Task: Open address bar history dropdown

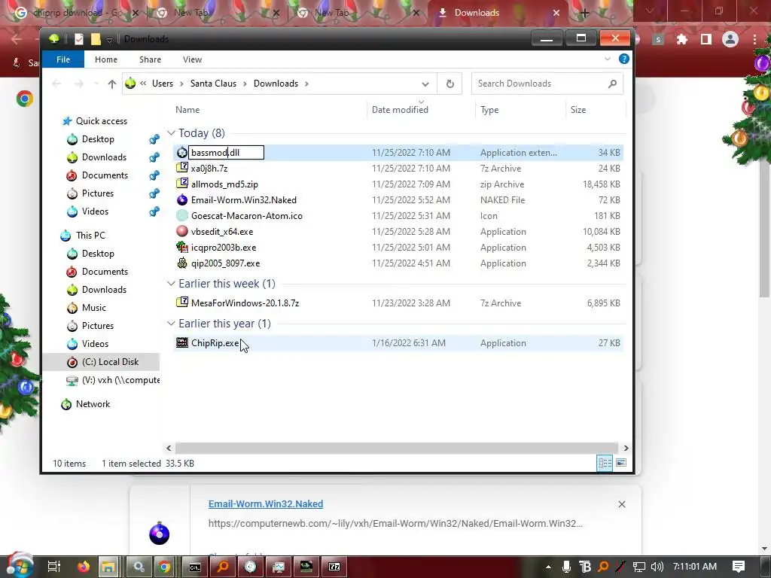Action: [x=425, y=84]
